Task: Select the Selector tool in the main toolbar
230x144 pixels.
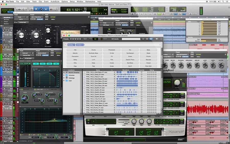Action: pyautogui.click(x=41, y=9)
